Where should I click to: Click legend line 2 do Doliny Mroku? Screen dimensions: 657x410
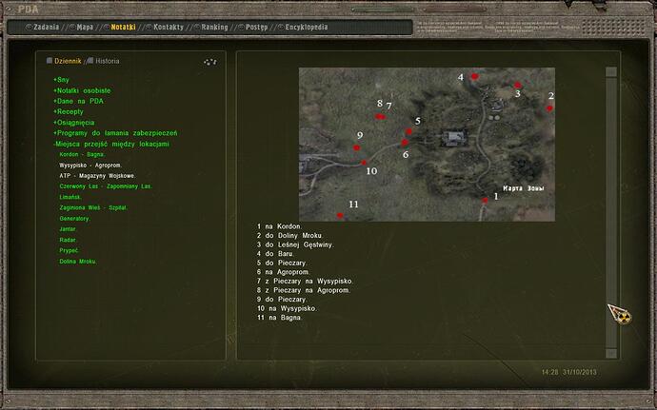pos(289,235)
